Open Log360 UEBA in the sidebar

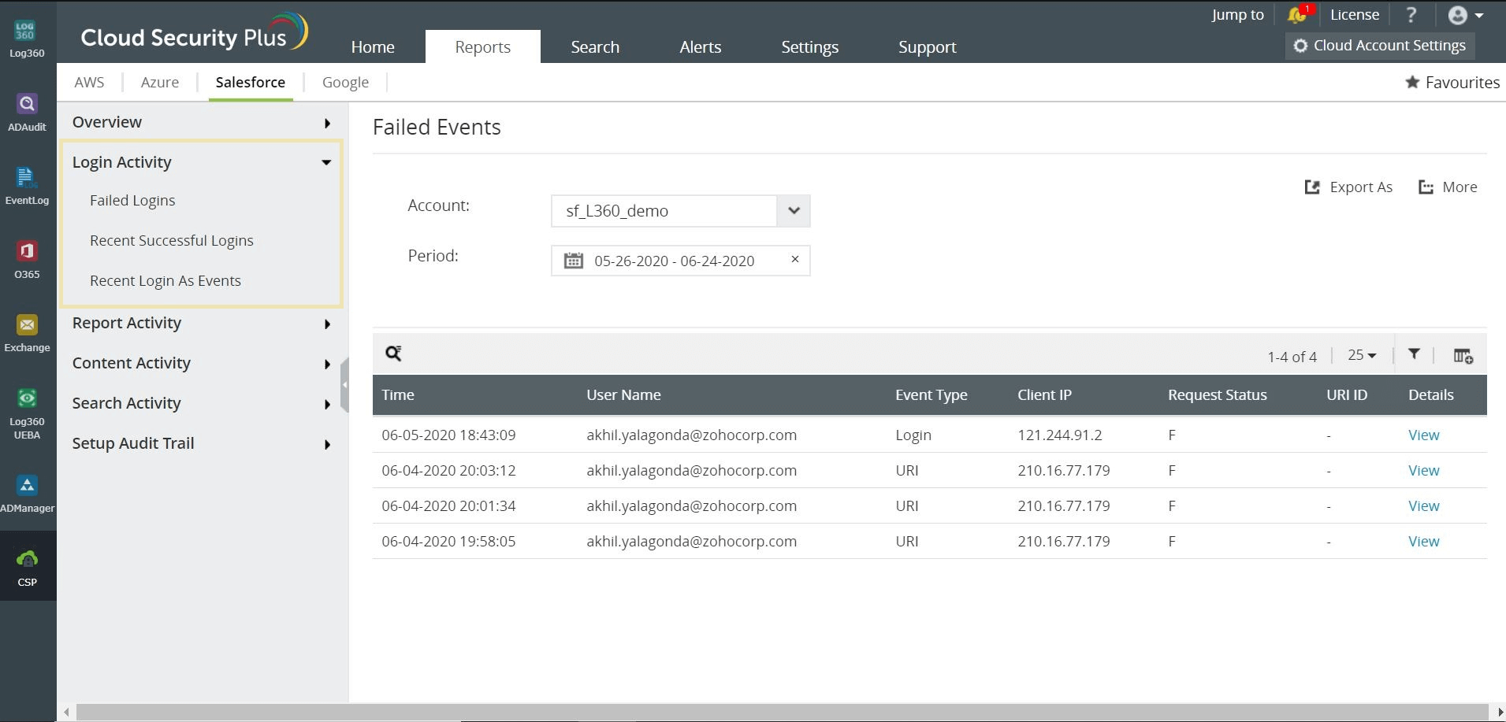[27, 414]
